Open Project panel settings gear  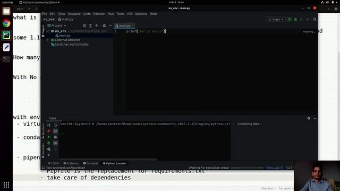(x=104, y=25)
